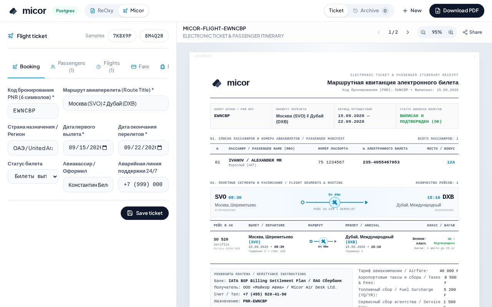
Task: Go to next page arrow
Action: 408,32
